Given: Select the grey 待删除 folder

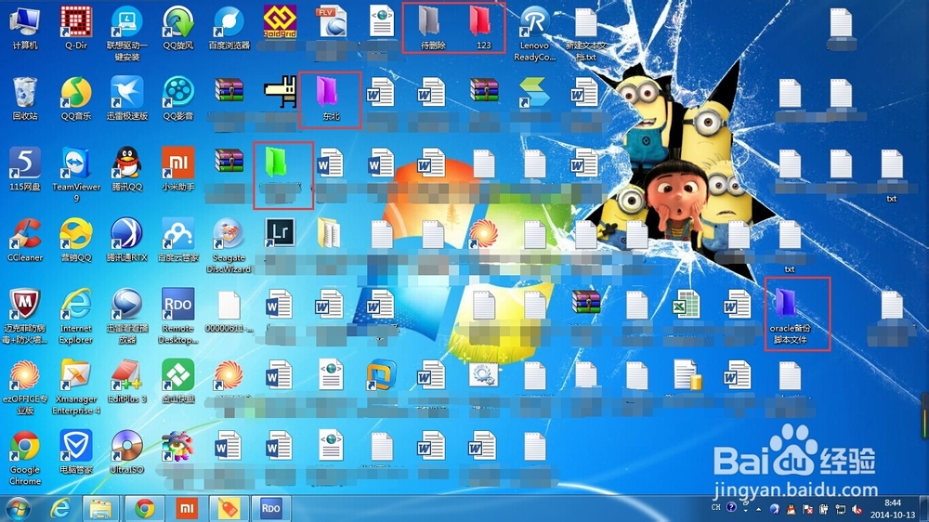Looking at the screenshot, I should [433, 28].
